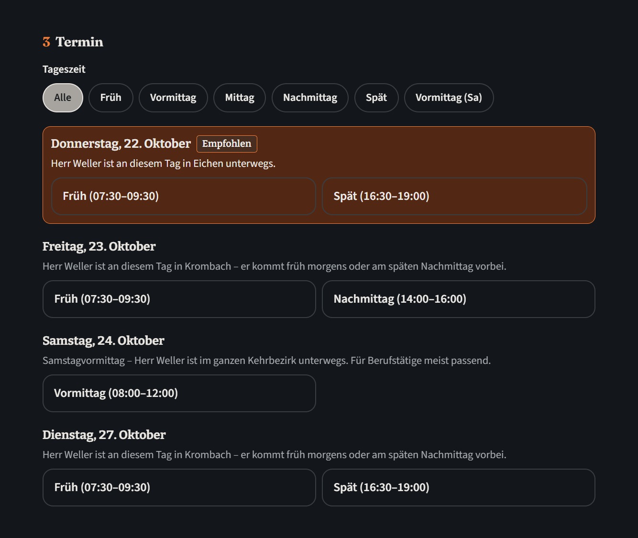The image size is (638, 538).
Task: Pick Nachmittag (14:00–16:00) on Freitag
Action: tap(459, 299)
